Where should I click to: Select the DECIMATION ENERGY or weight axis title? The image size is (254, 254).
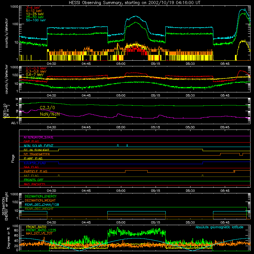[x=5, y=206]
